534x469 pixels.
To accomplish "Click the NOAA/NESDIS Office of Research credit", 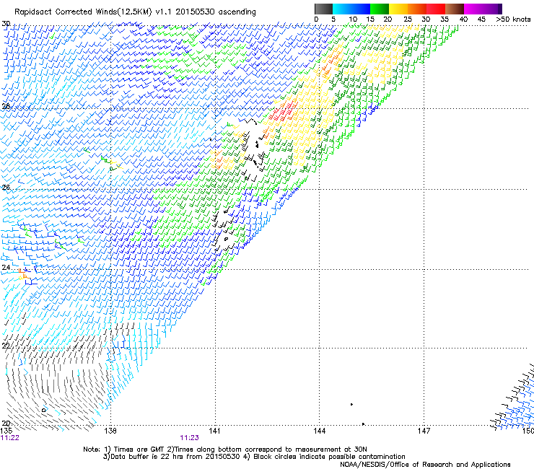I will tap(425, 464).
